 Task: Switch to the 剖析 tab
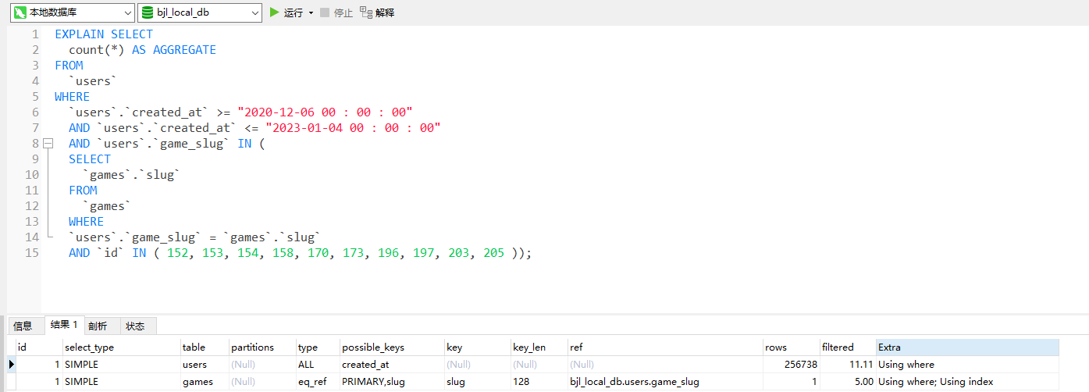tap(98, 326)
